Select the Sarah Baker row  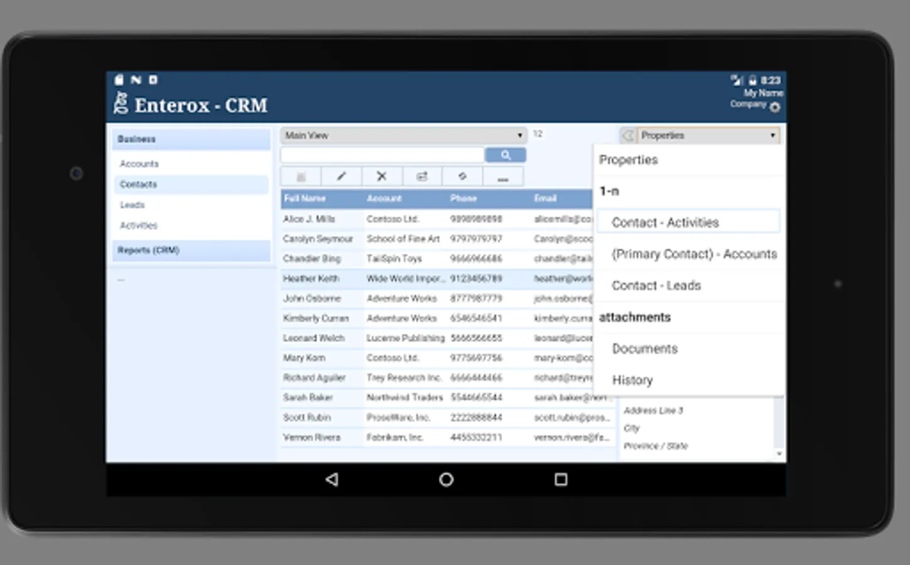[x=447, y=397]
